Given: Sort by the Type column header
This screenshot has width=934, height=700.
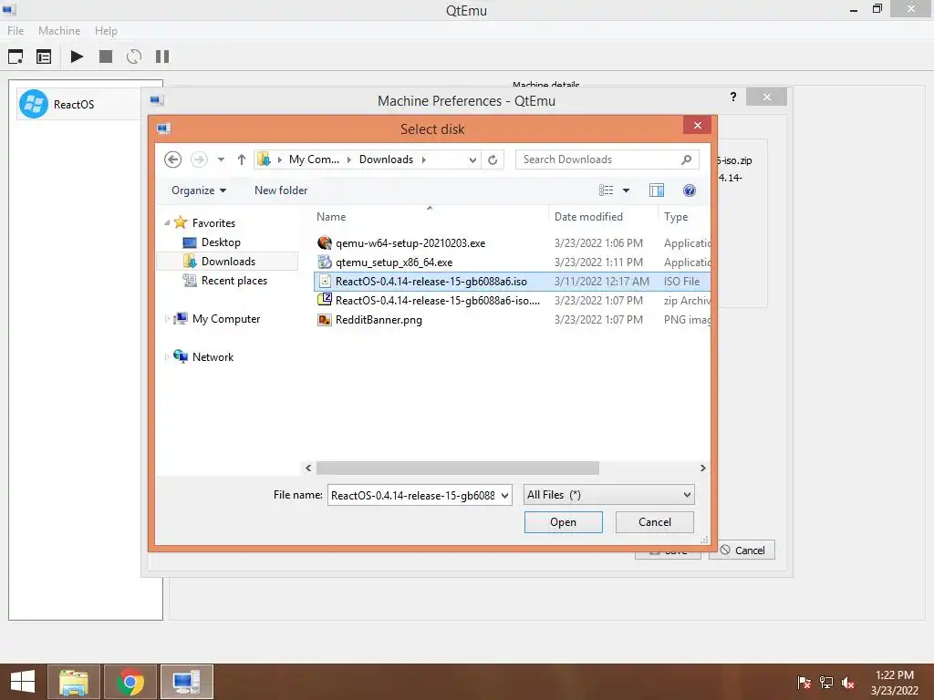Looking at the screenshot, I should [x=676, y=217].
